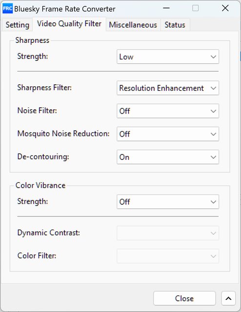The width and height of the screenshot is (241, 312).
Task: Click the collapse arrow button beside Close
Action: (x=228, y=298)
